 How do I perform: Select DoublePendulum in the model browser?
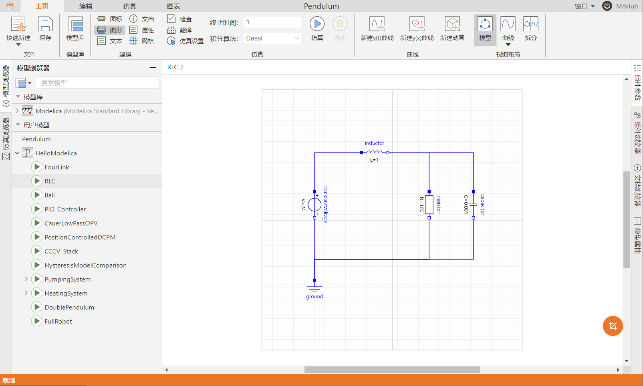click(69, 307)
